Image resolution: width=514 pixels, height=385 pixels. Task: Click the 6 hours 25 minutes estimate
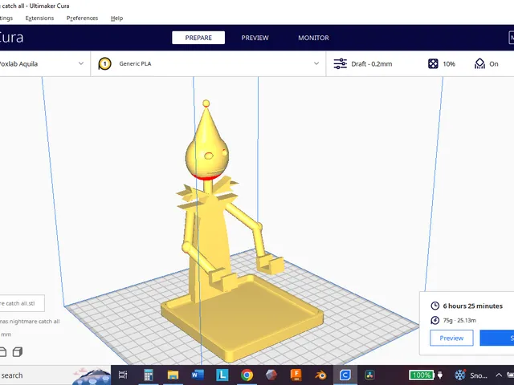pos(473,306)
